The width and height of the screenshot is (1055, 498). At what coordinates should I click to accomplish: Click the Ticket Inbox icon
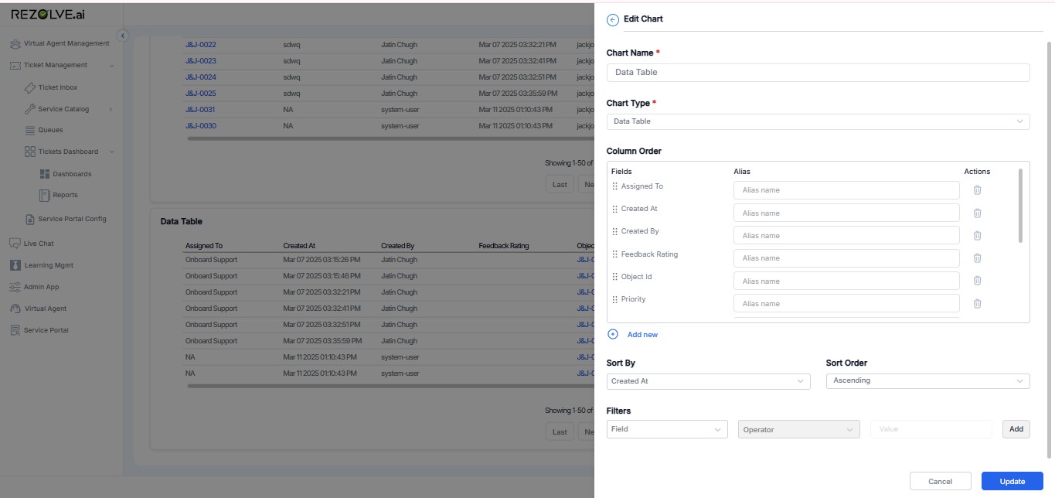click(30, 87)
